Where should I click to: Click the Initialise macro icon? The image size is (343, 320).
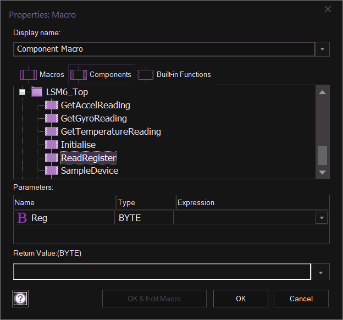coord(52,145)
